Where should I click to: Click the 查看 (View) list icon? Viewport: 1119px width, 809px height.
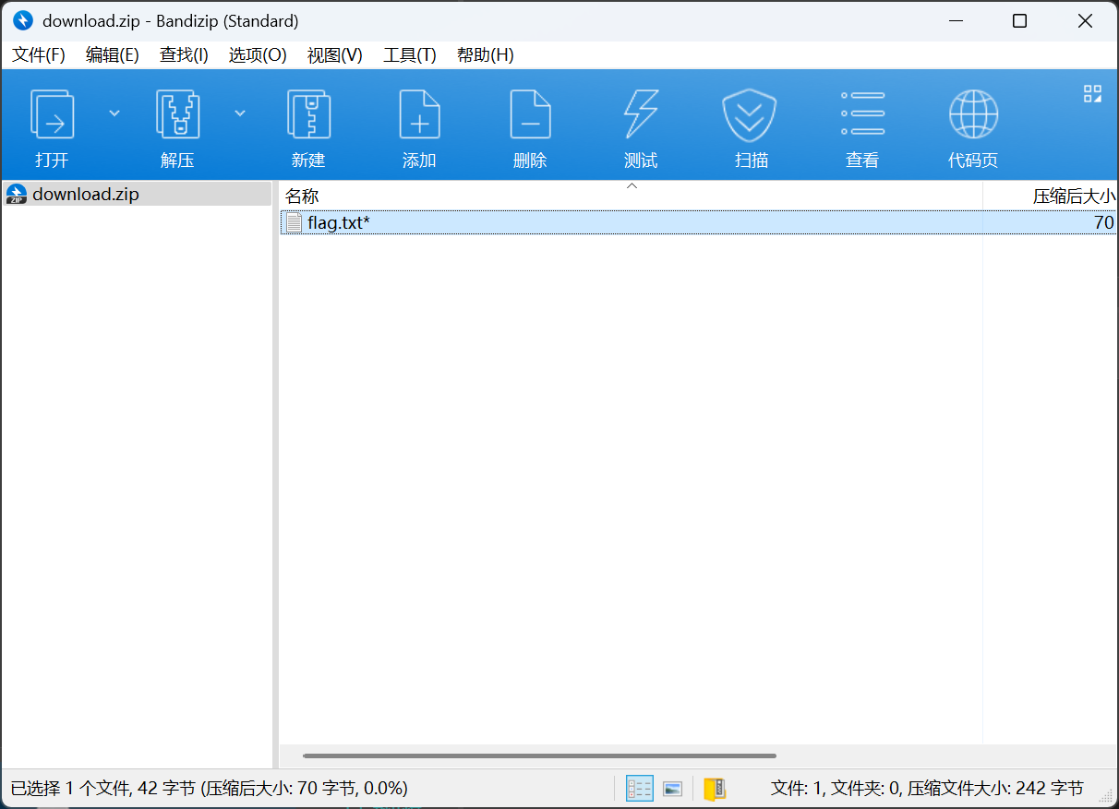pos(862,114)
